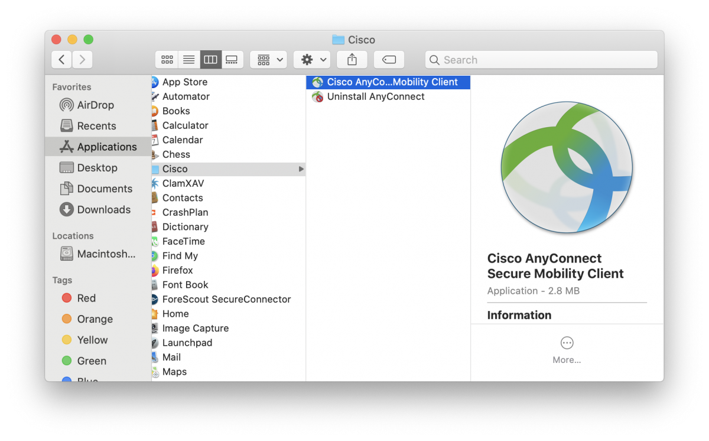Click the Information heading in preview

click(519, 315)
